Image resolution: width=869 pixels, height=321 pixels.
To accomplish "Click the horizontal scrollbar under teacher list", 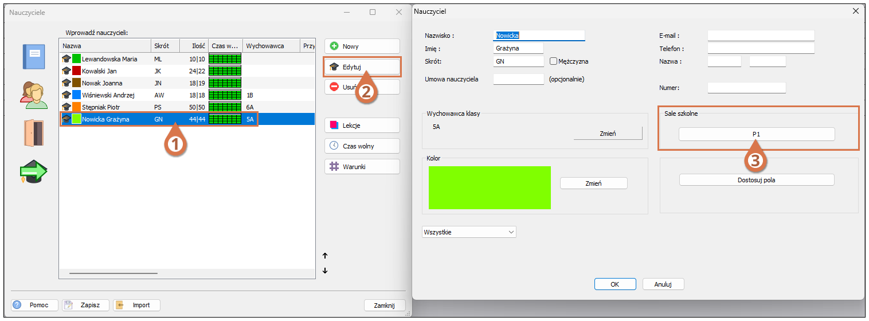I will [113, 273].
